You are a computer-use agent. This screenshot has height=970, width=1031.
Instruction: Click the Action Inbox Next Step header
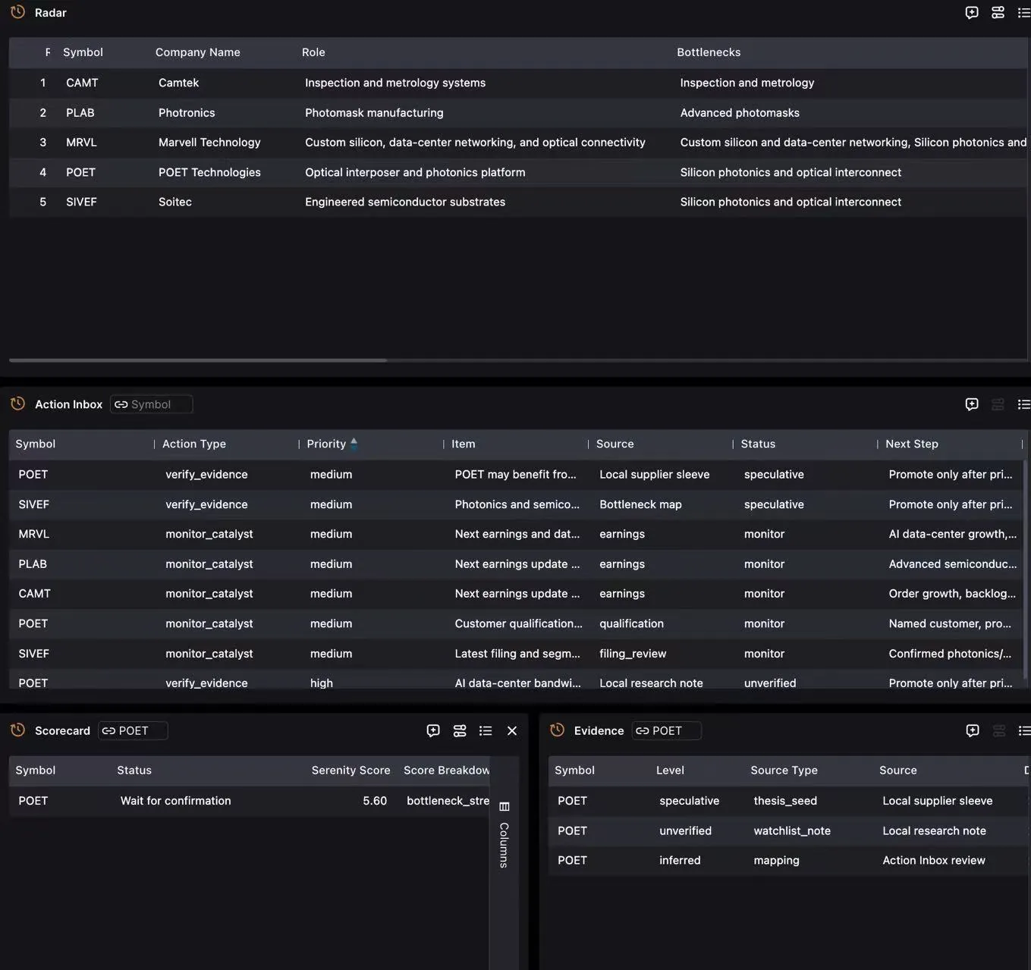[x=912, y=444]
